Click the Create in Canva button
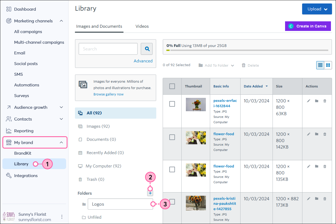Image resolution: width=336 pixels, height=224 pixels. coord(308,26)
